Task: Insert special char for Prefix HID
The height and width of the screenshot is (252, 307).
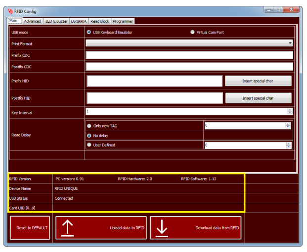Action: click(258, 81)
